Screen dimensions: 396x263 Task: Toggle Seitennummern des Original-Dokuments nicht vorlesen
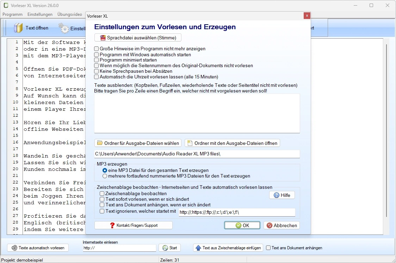pyautogui.click(x=97, y=65)
